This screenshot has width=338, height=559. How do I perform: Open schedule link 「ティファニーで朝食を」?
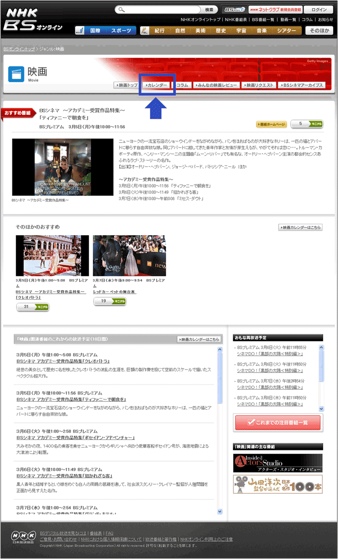[71, 400]
